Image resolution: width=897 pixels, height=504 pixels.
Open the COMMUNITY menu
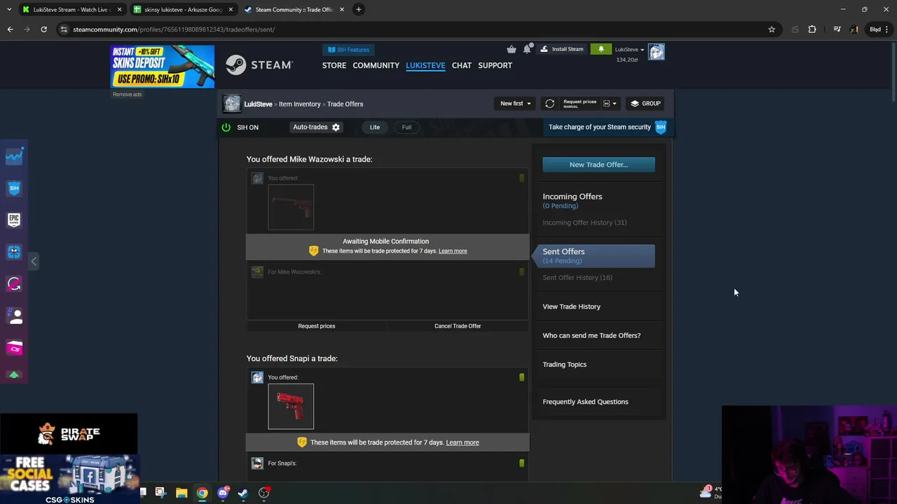click(x=376, y=65)
